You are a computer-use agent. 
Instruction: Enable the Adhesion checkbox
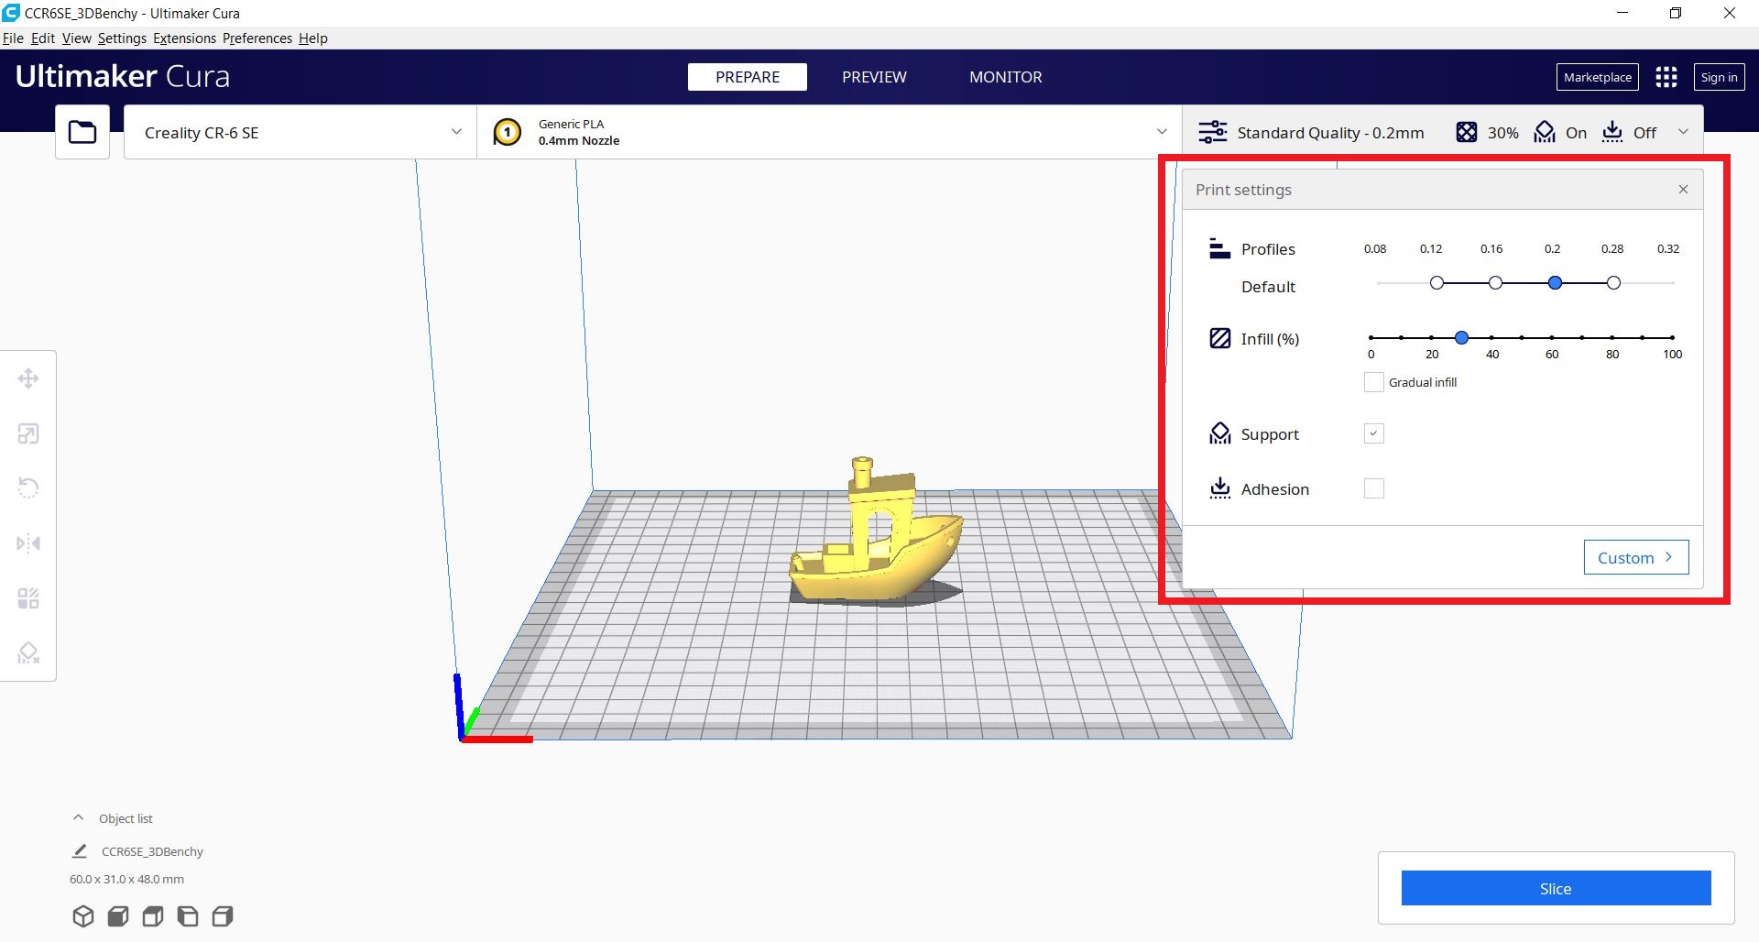click(1373, 488)
